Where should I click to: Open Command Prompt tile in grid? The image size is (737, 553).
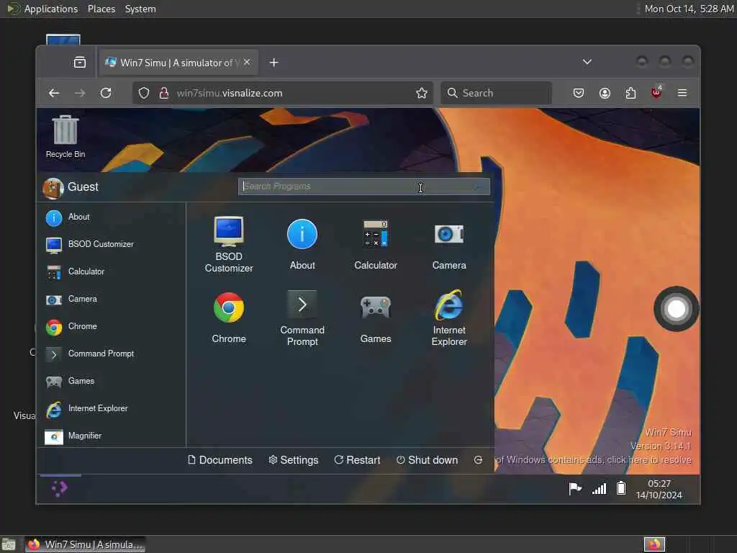click(302, 318)
